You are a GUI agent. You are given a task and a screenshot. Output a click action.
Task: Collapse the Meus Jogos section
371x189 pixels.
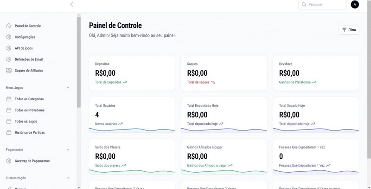(68, 88)
